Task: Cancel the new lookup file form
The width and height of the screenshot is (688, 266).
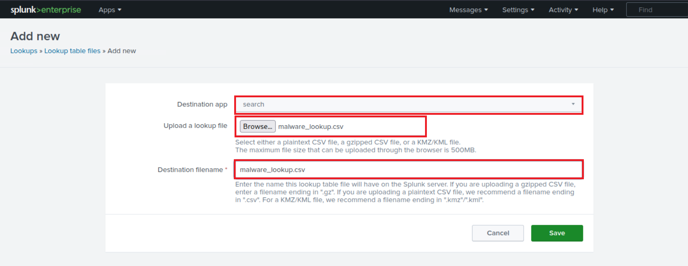Action: (498, 233)
